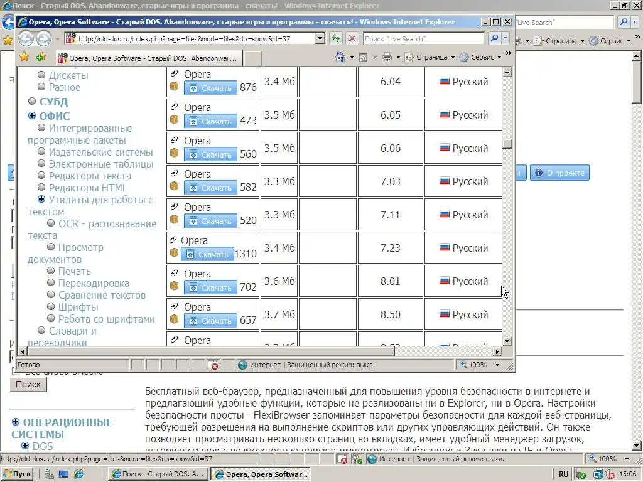This screenshot has width=643, height=482.
Task: Switch to Opera, Opera Software taskbar window
Action: (261, 474)
